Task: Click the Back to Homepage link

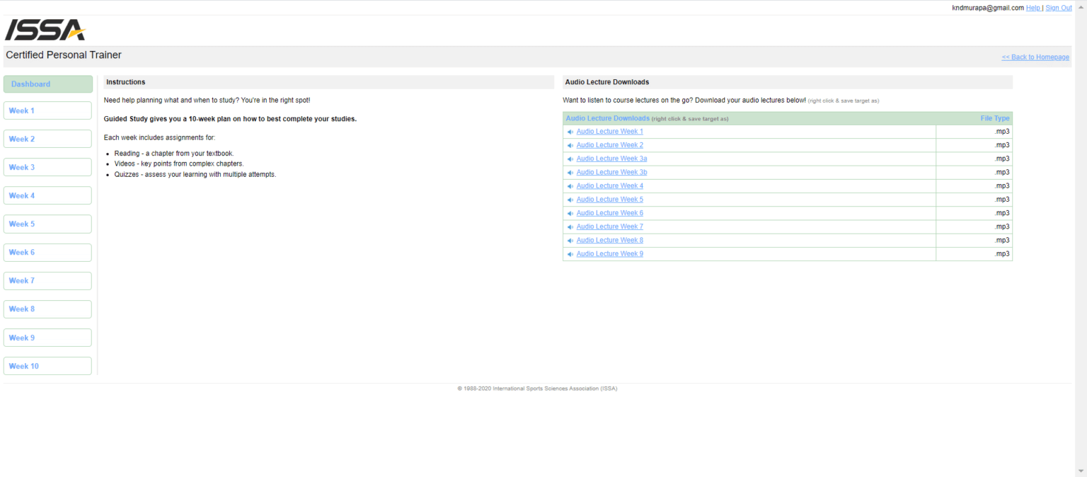Action: 1035,57
